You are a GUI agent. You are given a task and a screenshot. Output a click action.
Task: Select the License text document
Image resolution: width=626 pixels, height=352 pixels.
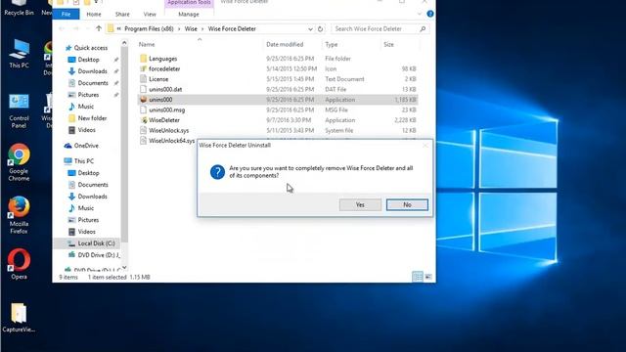pyautogui.click(x=158, y=79)
